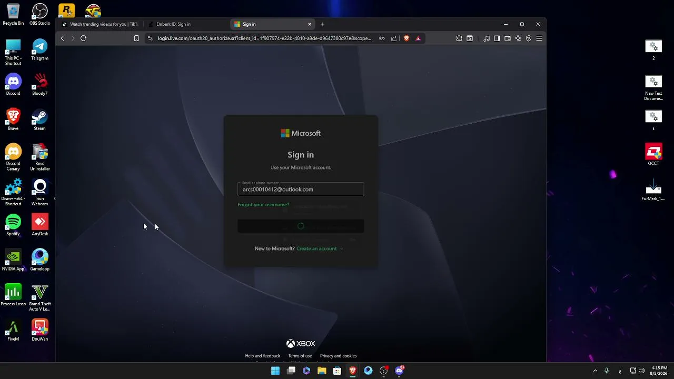Click the Create an account link
The width and height of the screenshot is (674, 379).
316,248
